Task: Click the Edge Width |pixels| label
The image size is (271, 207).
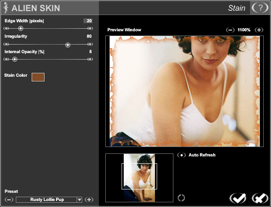Action: point(24,21)
